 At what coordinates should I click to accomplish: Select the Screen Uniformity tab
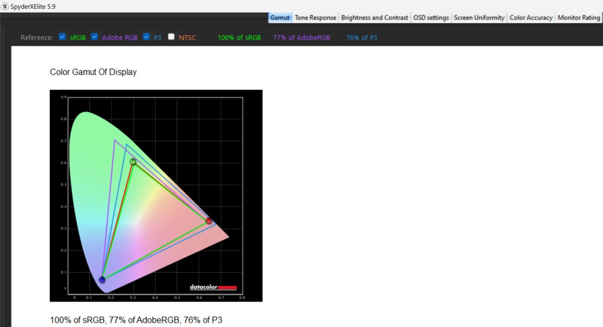click(x=479, y=18)
